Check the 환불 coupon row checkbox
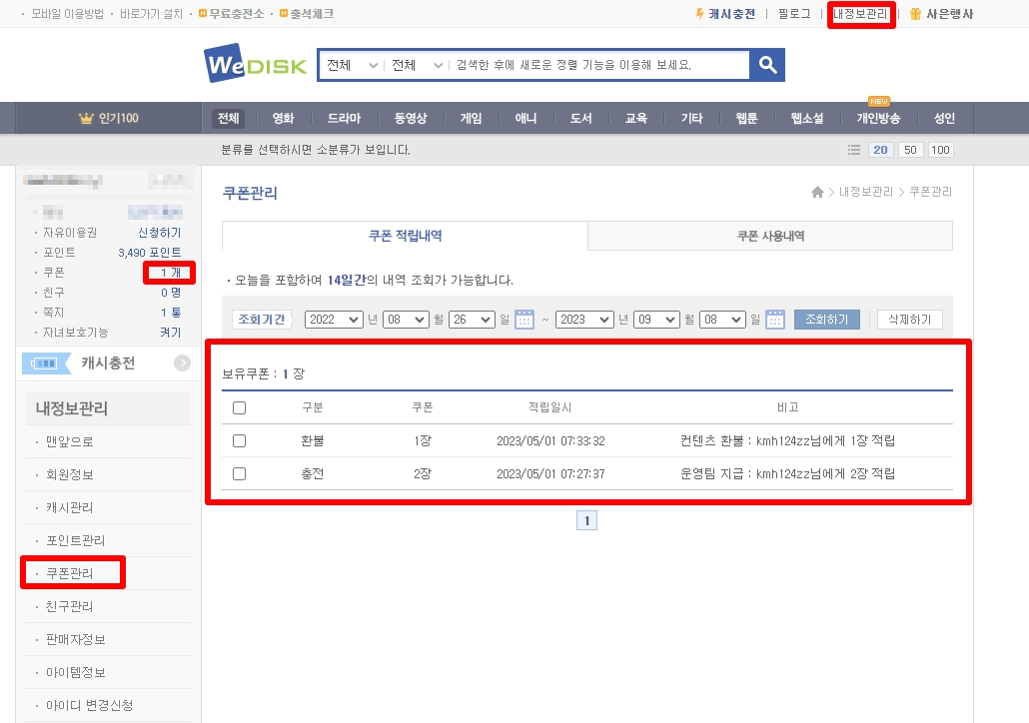1029x723 pixels. click(x=239, y=440)
